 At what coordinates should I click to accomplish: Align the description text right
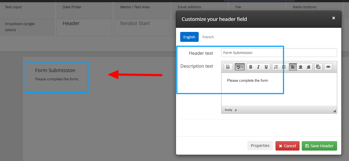[x=308, y=67]
